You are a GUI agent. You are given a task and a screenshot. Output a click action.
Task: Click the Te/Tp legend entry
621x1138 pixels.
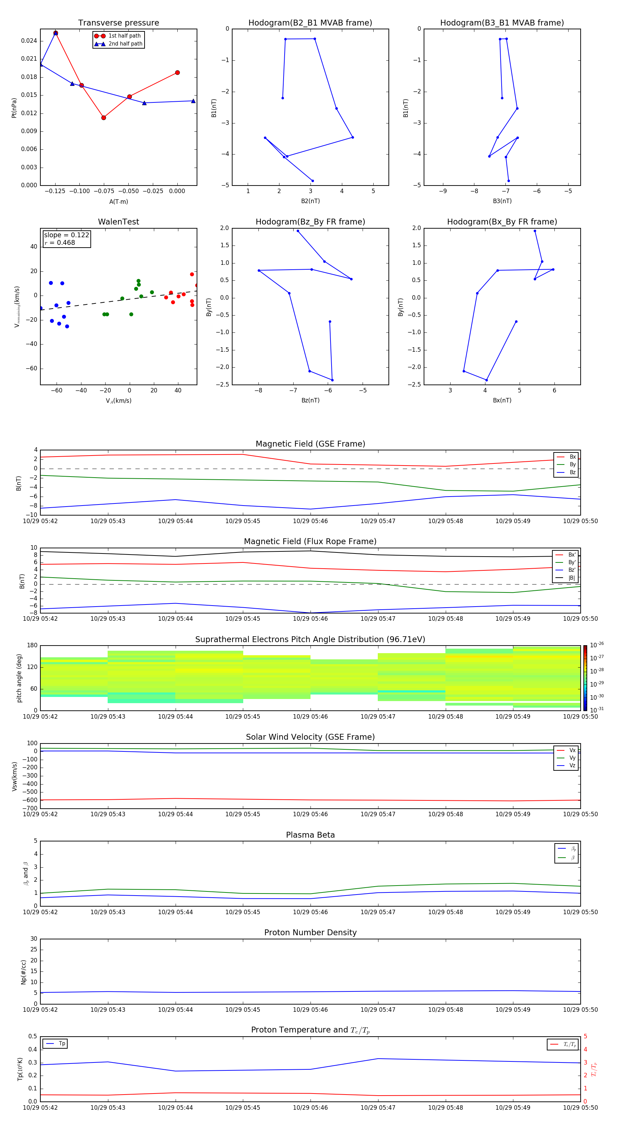click(563, 1044)
